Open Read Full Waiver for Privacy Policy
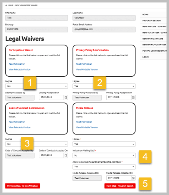Image resolution: width=169 pixels, height=195 pixels. pos(84,64)
